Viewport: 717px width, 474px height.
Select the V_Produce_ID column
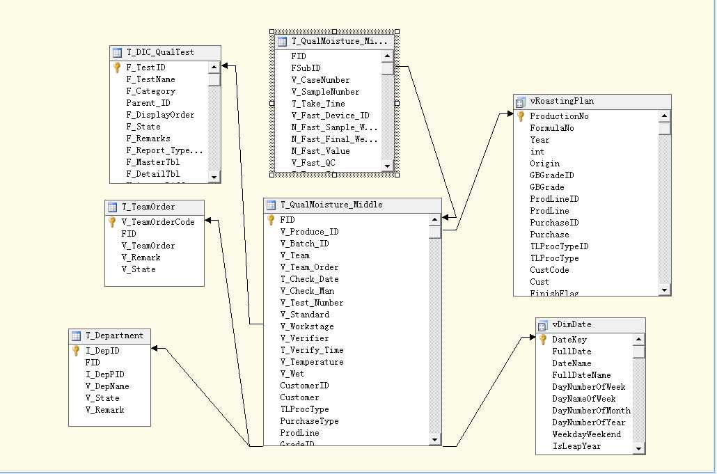(309, 232)
